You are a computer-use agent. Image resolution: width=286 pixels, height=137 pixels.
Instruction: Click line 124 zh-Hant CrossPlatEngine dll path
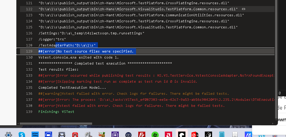134,21
